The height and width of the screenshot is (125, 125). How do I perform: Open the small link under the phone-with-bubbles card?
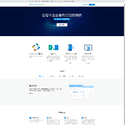pyautogui.click(x=70, y=63)
